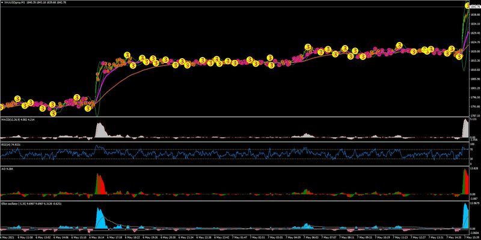Click the 1842.78 current price tag
Viewport: 481px width, 240px height.
474,6
